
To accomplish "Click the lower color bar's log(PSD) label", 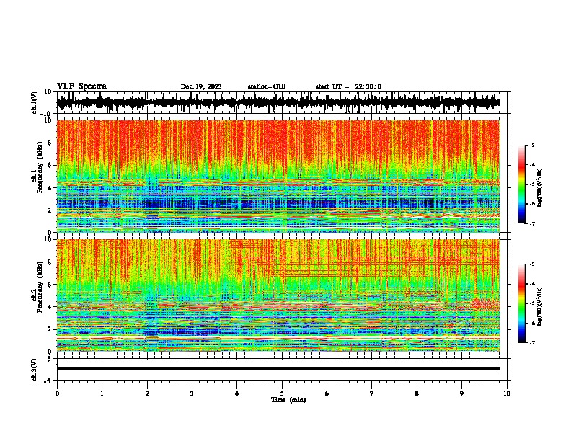I will pyautogui.click(x=540, y=306).
